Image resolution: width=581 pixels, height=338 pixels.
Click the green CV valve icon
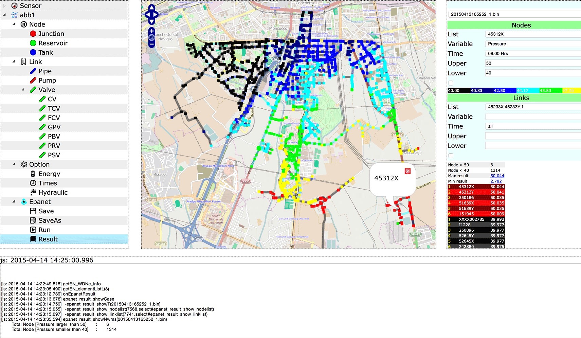pos(42,99)
